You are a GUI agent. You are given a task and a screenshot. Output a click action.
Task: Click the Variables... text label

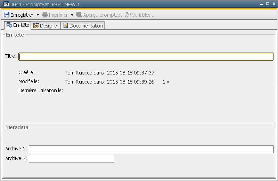coord(143,15)
